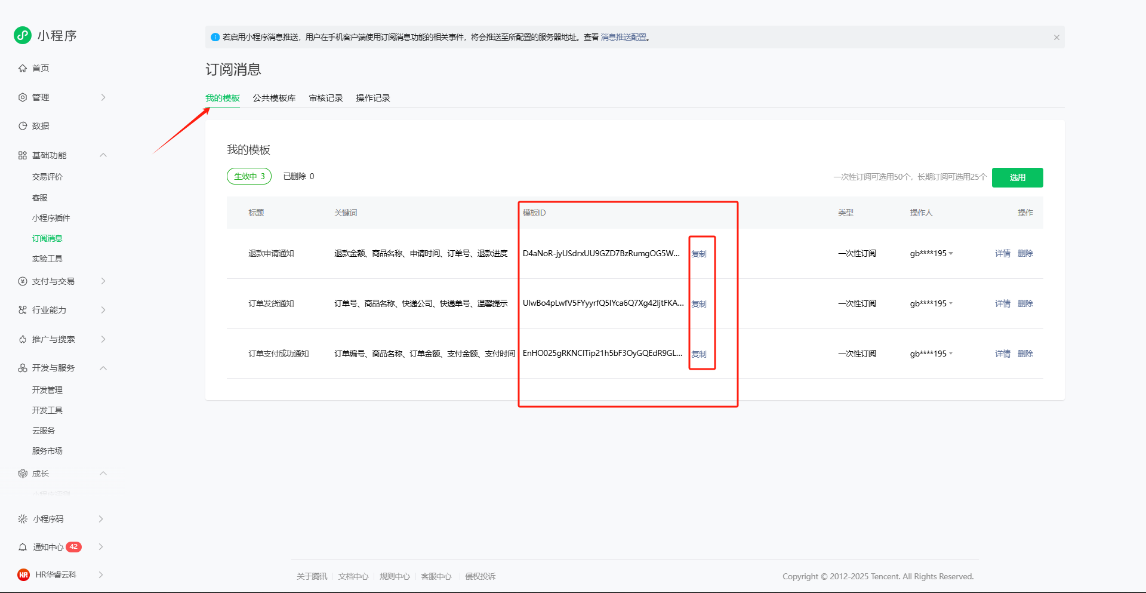Delete the 退款申请通知 template
Image resolution: width=1146 pixels, height=593 pixels.
coord(1025,253)
